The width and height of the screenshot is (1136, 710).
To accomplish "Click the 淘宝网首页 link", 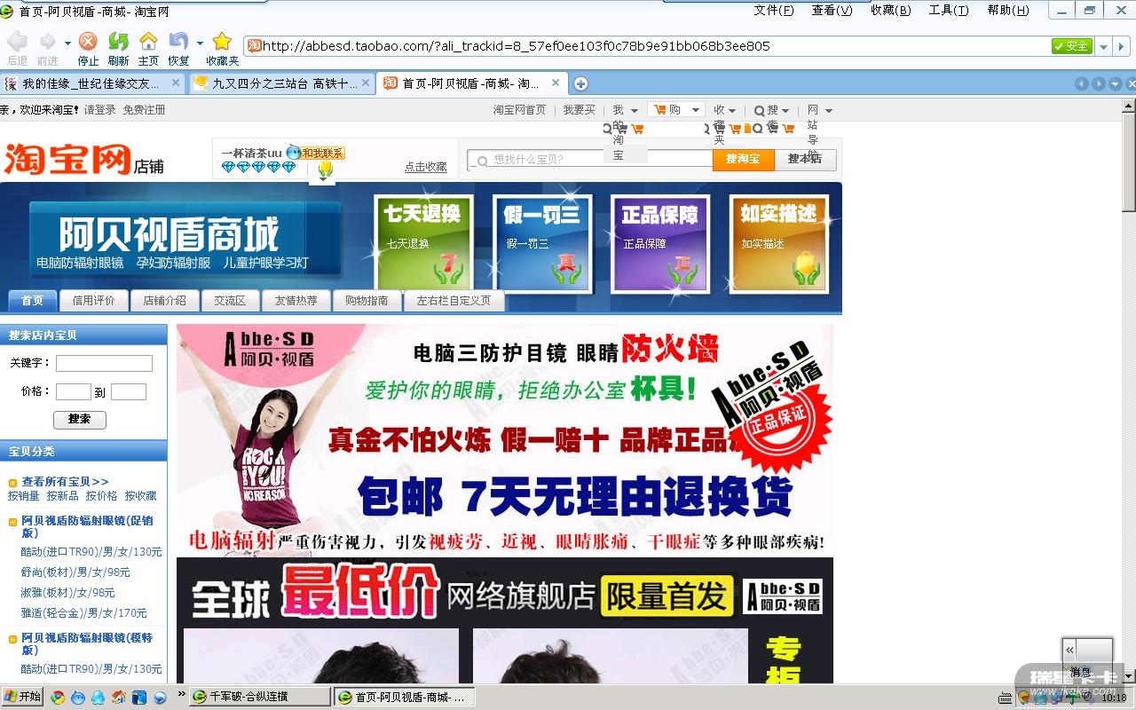I will 519,110.
